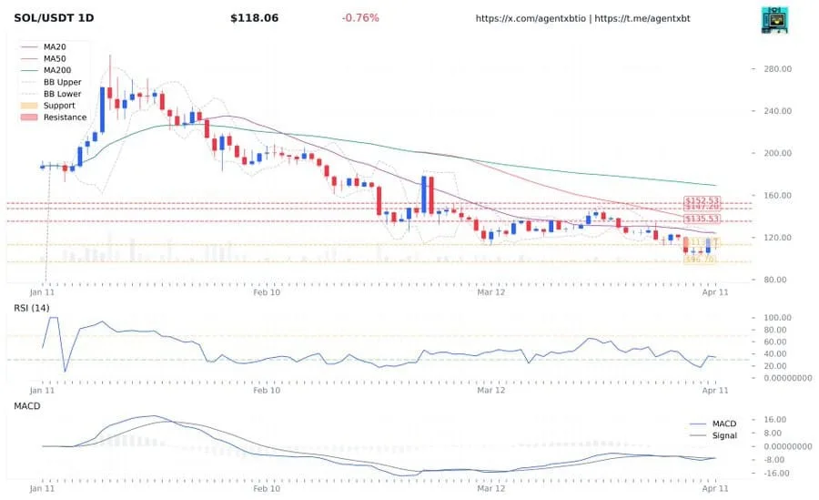Image resolution: width=819 pixels, height=500 pixels.
Task: Click Feb 10 date under RSI panel
Action: pos(267,390)
